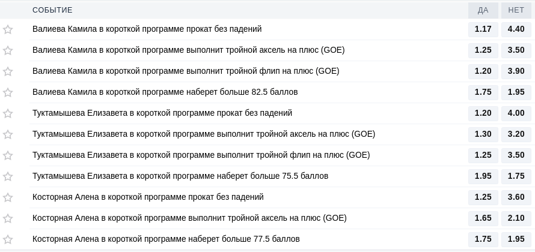Select ДА 1.65 for Косторная тройной аксель
535x252 pixels.
coord(483,218)
